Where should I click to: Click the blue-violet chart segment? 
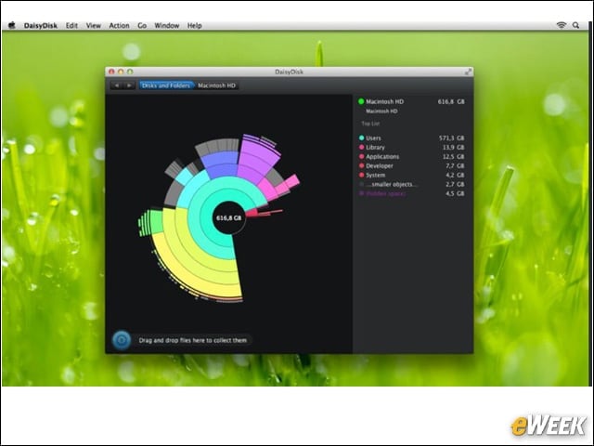click(x=220, y=164)
